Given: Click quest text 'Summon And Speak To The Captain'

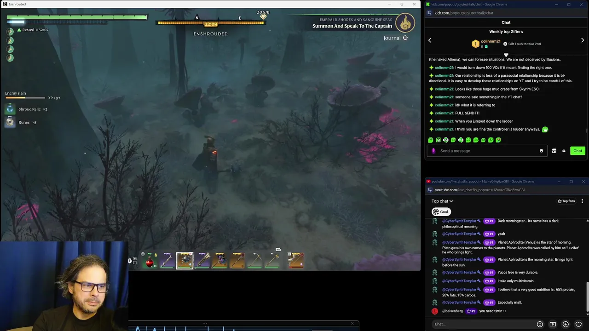Looking at the screenshot, I should point(352,26).
